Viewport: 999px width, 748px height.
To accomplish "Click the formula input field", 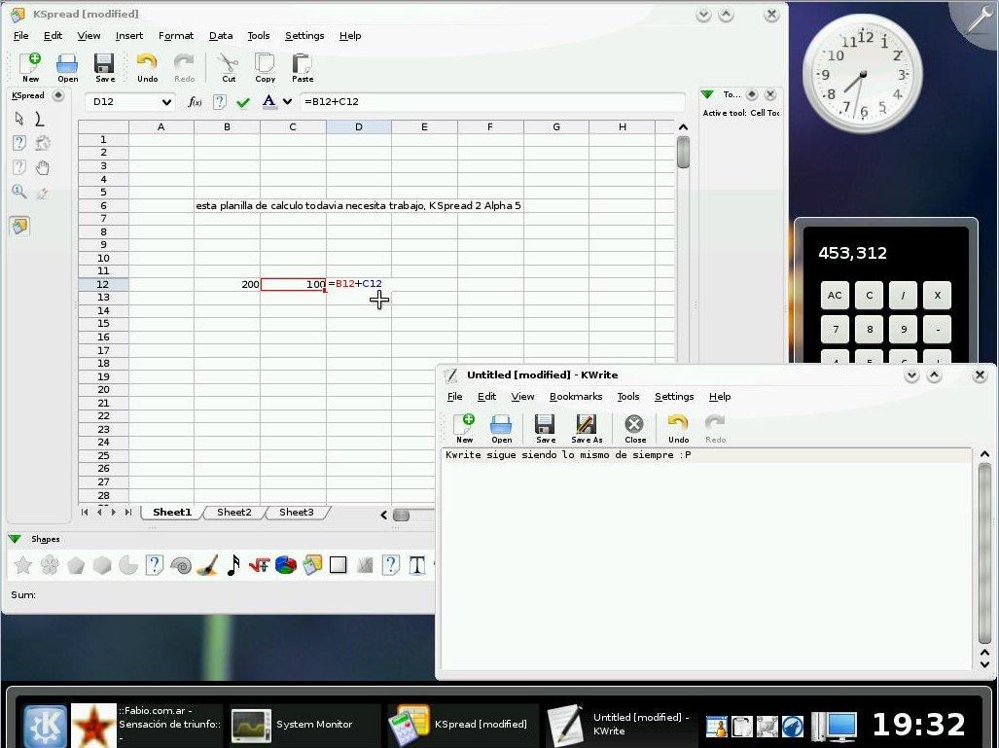I will tap(492, 102).
